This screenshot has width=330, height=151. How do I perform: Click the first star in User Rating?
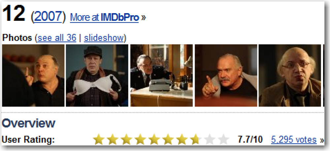pyautogui.click(x=98, y=139)
